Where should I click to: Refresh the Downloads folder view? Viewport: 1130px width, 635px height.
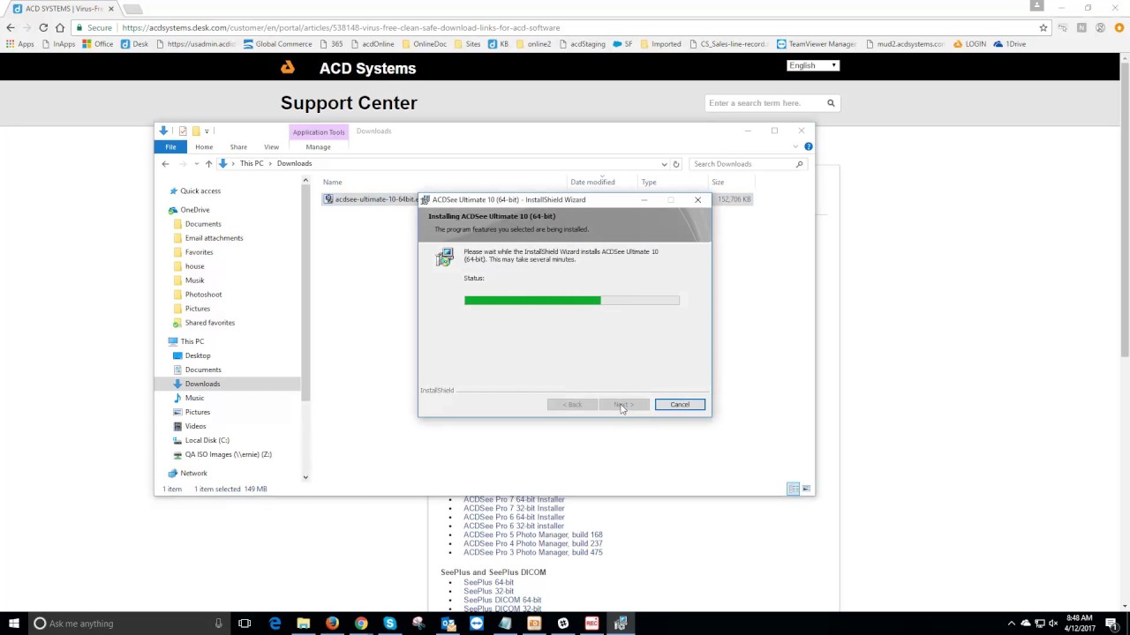(676, 163)
